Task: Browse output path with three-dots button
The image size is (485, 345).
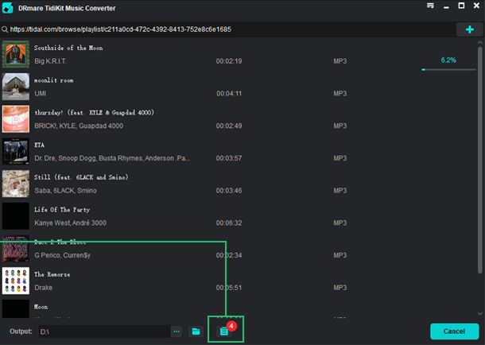Action: tap(177, 331)
